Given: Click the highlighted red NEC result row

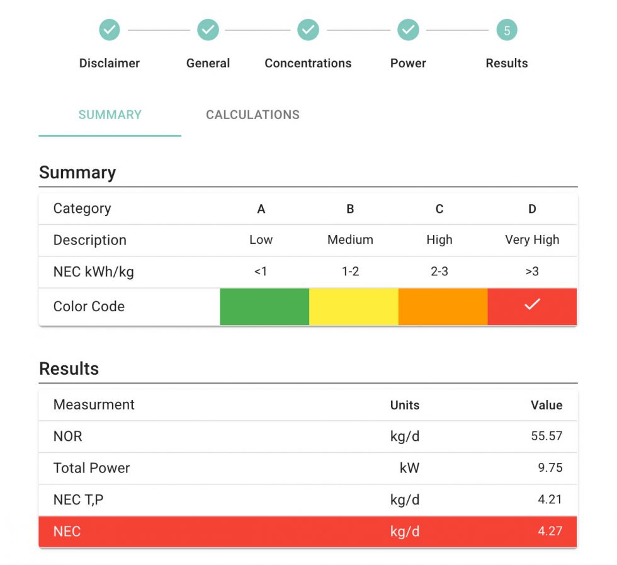Looking at the screenshot, I should pyautogui.click(x=307, y=531).
